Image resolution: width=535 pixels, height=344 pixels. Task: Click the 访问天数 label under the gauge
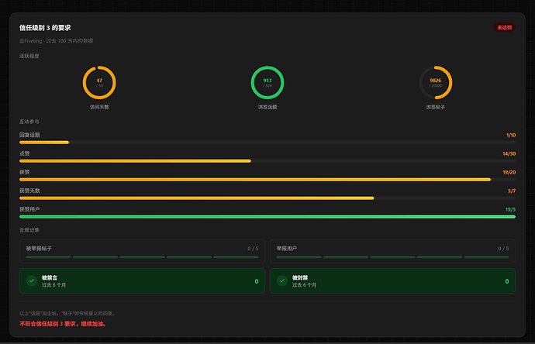click(x=99, y=107)
